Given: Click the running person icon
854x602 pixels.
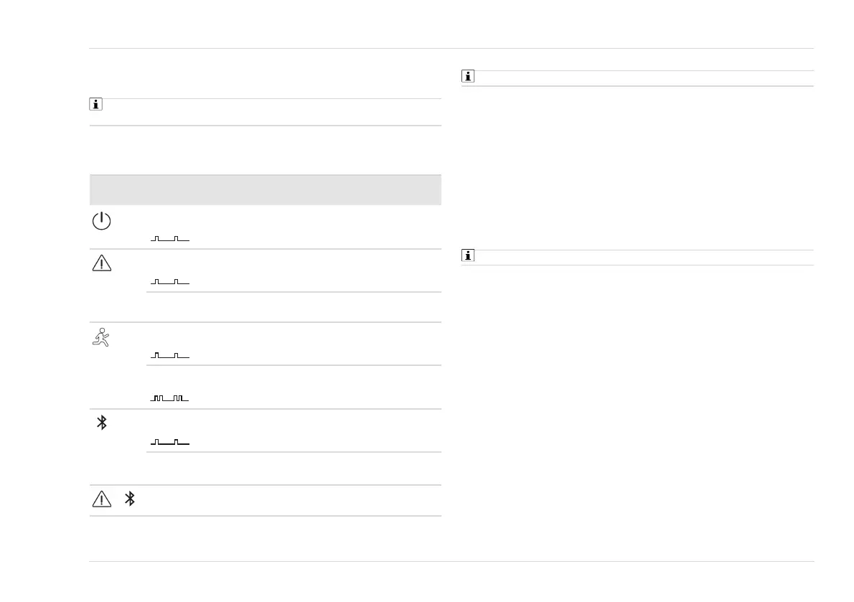Looking at the screenshot, I should 101,337.
